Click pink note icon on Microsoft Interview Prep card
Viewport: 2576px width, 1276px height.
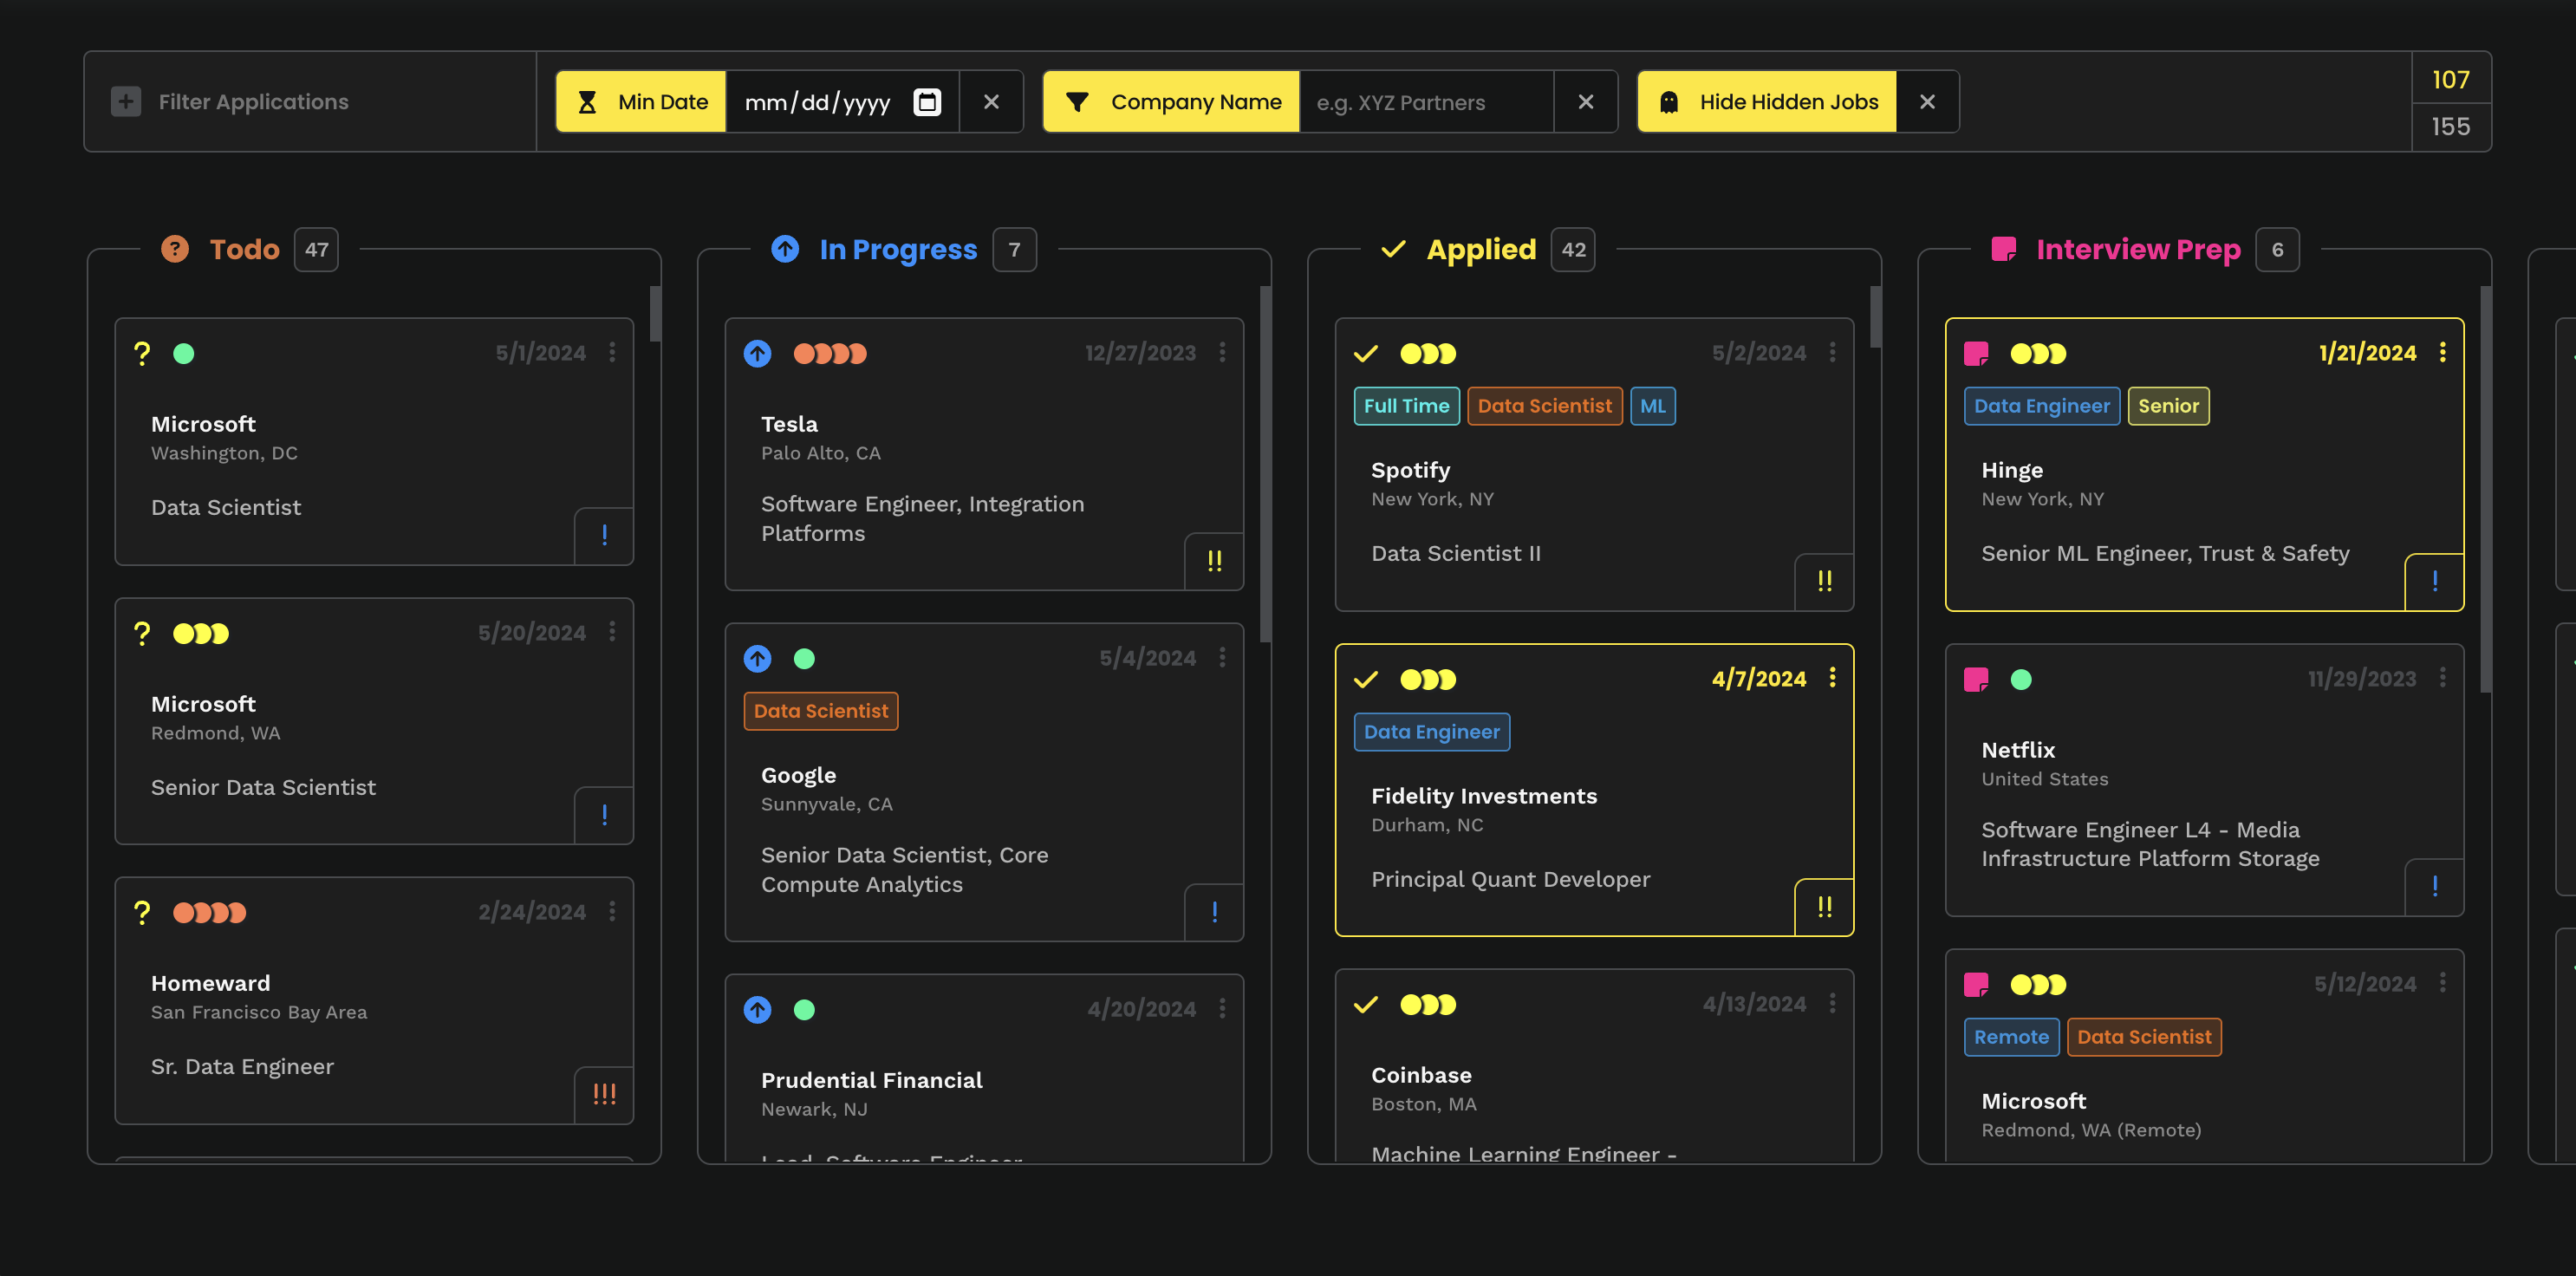(x=1976, y=984)
